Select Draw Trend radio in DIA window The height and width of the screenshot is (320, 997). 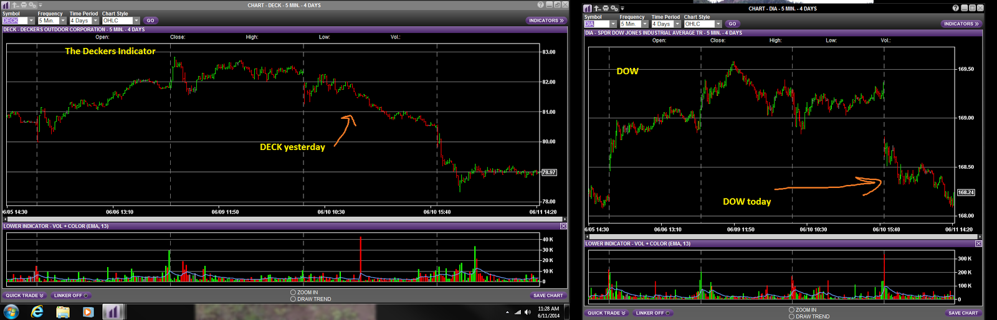coord(791,317)
